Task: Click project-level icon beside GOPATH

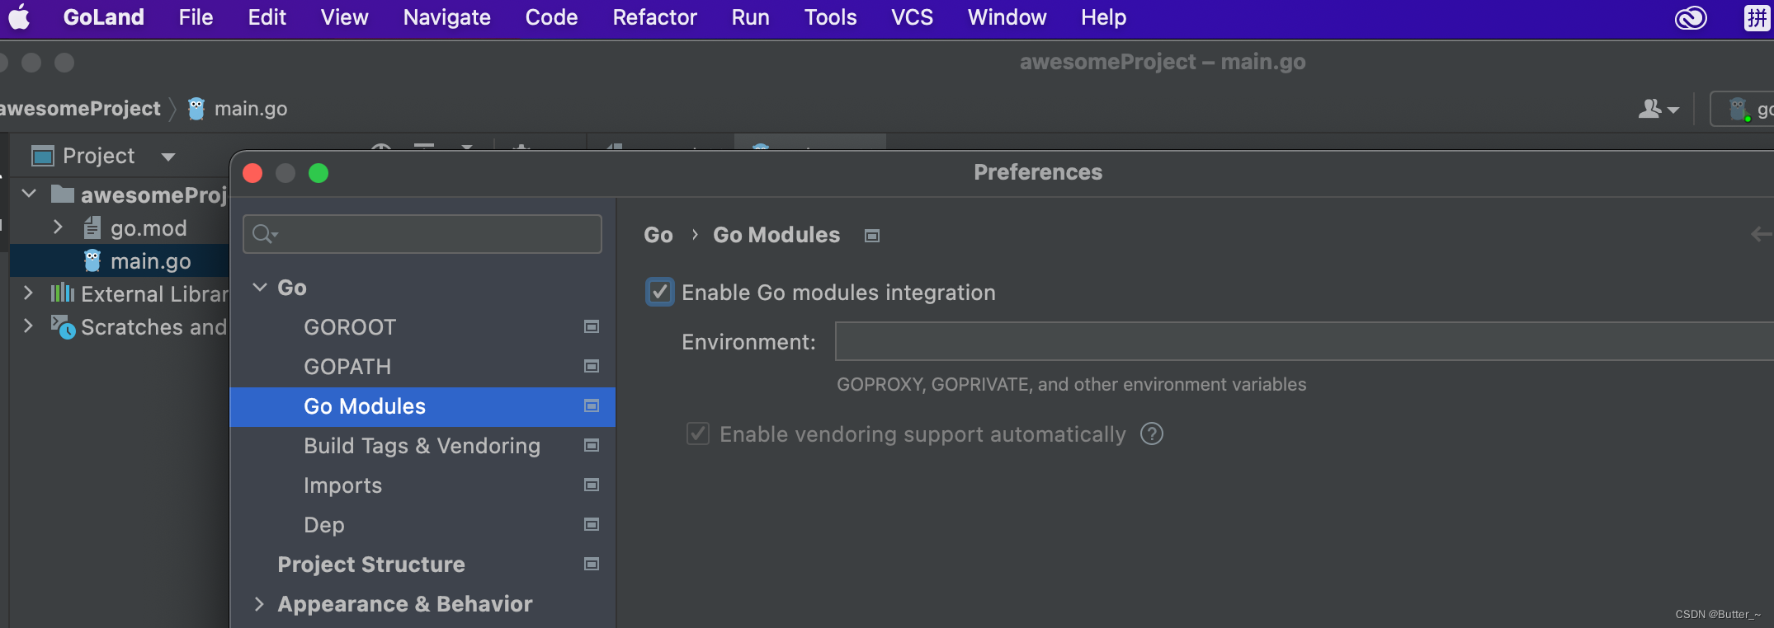Action: click(592, 366)
